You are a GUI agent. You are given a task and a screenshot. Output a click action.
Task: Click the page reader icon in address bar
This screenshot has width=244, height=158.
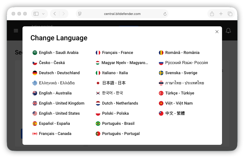(80, 14)
